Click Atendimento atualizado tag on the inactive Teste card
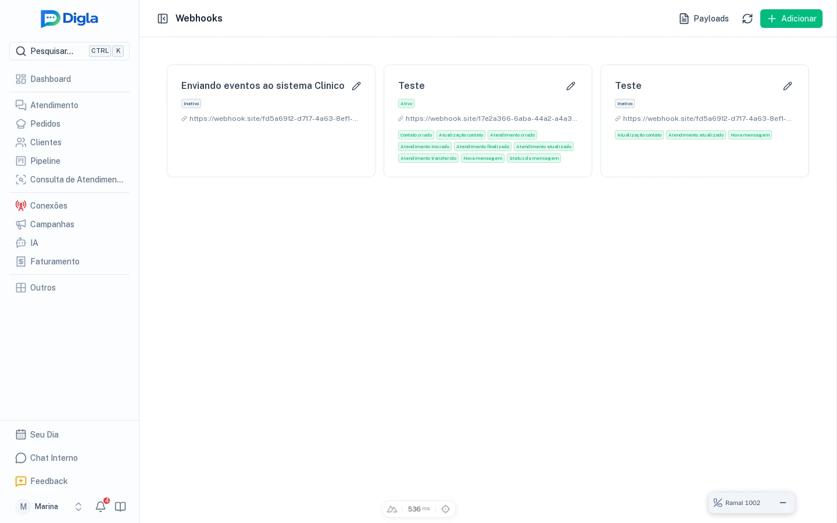 pyautogui.click(x=696, y=135)
